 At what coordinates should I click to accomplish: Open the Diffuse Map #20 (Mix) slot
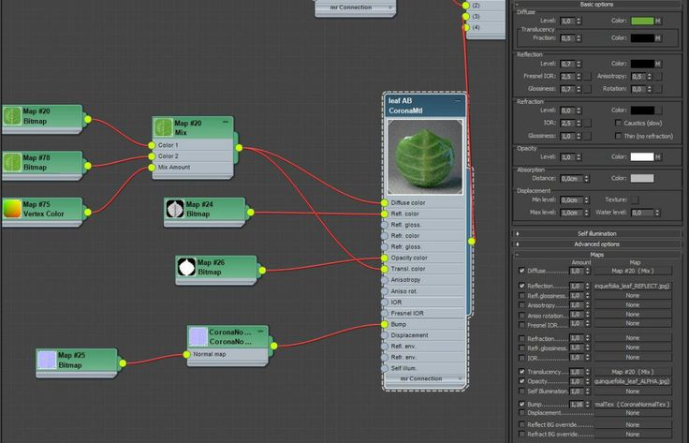click(x=632, y=271)
